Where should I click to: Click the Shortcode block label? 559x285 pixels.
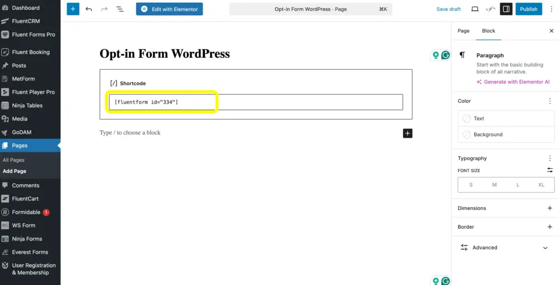[133, 83]
